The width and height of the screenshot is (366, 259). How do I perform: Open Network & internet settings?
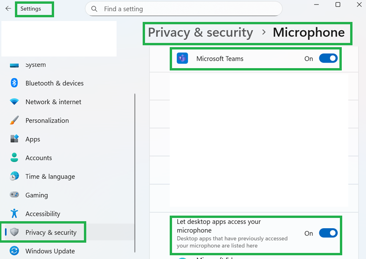53,102
